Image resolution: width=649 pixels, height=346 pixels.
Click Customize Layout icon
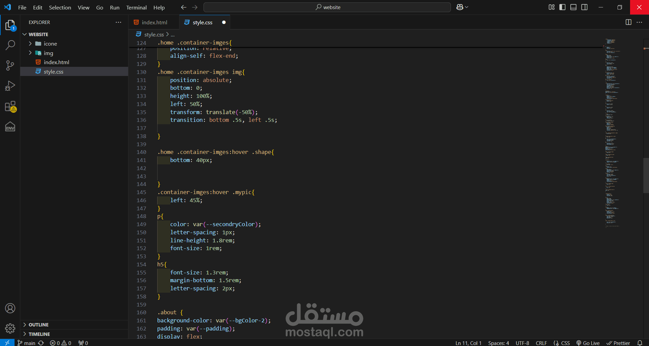click(x=551, y=7)
